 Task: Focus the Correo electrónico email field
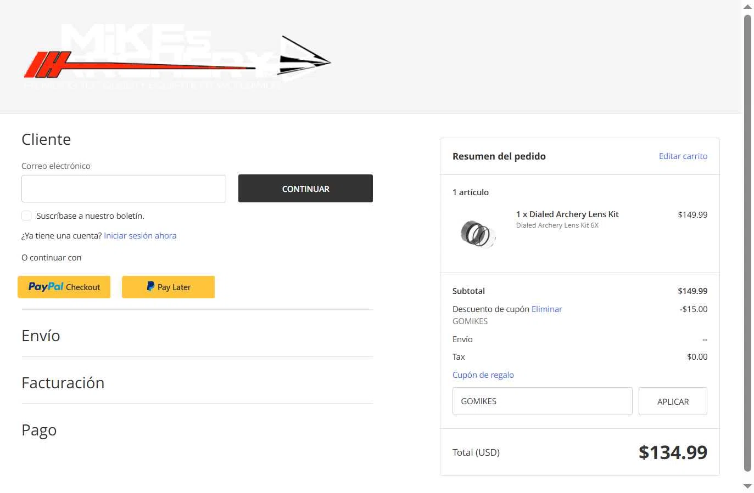point(124,189)
